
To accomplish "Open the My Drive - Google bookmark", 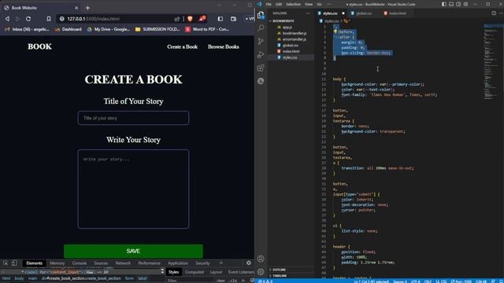I will [x=109, y=29].
